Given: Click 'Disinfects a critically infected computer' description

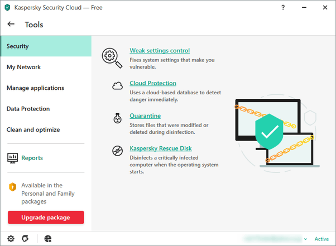Looking at the screenshot, I should tap(174, 165).
